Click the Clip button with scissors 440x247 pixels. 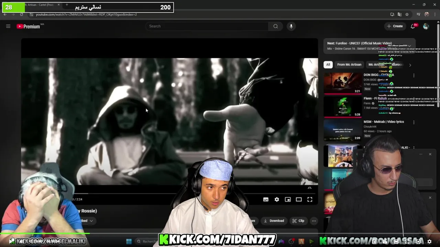pyautogui.click(x=298, y=221)
